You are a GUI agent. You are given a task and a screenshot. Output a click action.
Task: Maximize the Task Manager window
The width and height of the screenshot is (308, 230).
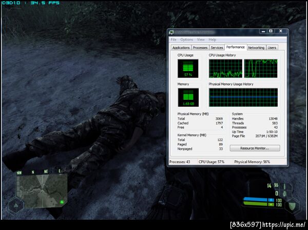271,31
